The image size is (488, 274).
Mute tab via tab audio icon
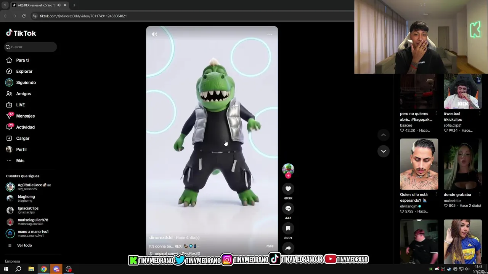(59, 5)
